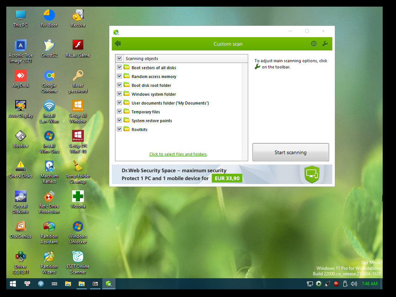
Task: Disable System restore points checkbox
Action: click(119, 120)
